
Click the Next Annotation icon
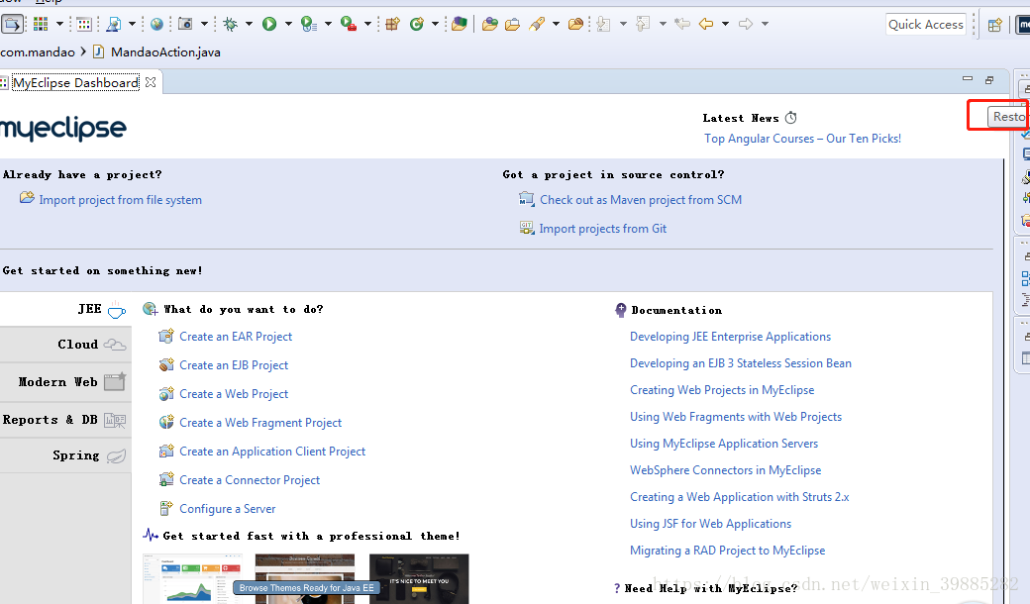tap(603, 25)
